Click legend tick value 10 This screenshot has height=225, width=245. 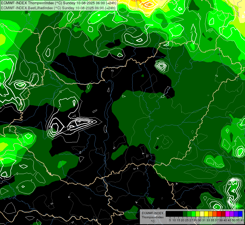(174, 220)
